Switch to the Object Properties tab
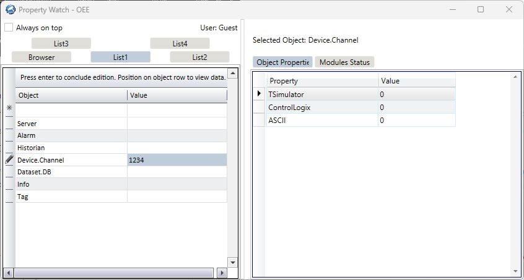 (x=282, y=62)
